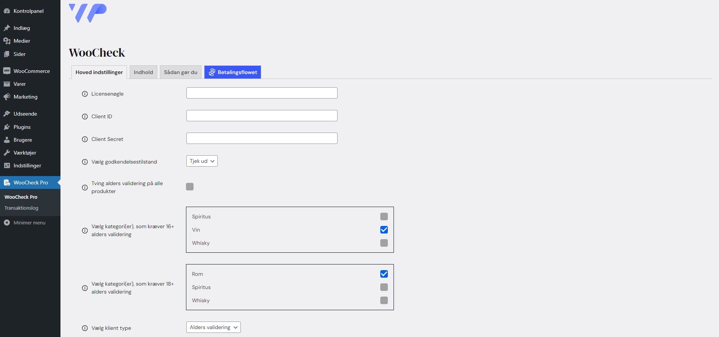
Task: Open WooCommerce in the sidebar menu
Action: coord(31,71)
